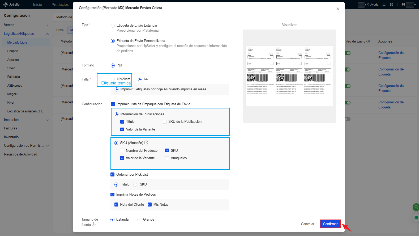Select Magalu in sidebar
This screenshot has height=236, width=419.
point(12,94)
